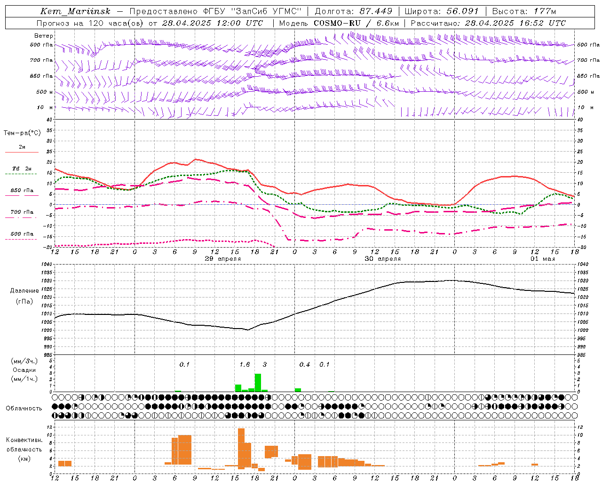Click the 30 апреля date label

click(383, 259)
